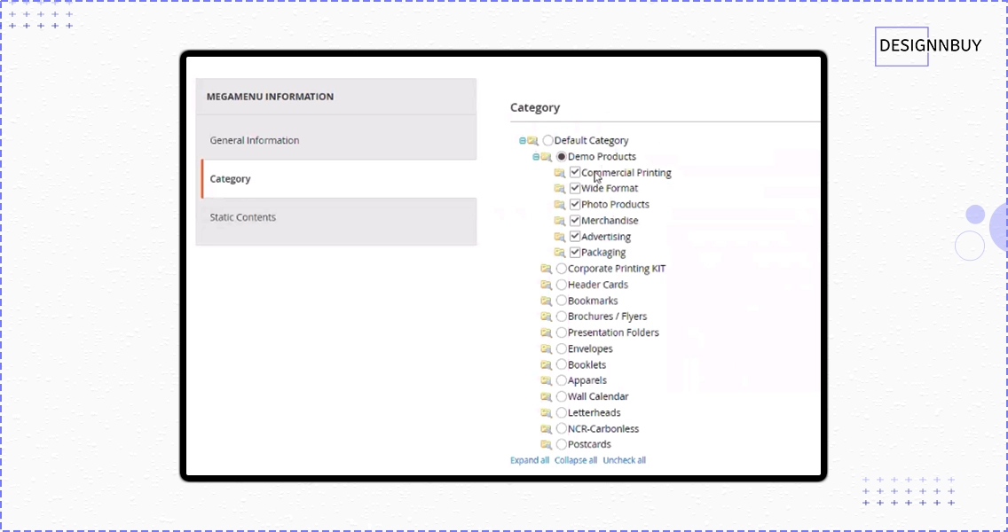This screenshot has height=532, width=1008.
Task: Uncheck the Wide Format checkbox
Action: pyautogui.click(x=575, y=188)
